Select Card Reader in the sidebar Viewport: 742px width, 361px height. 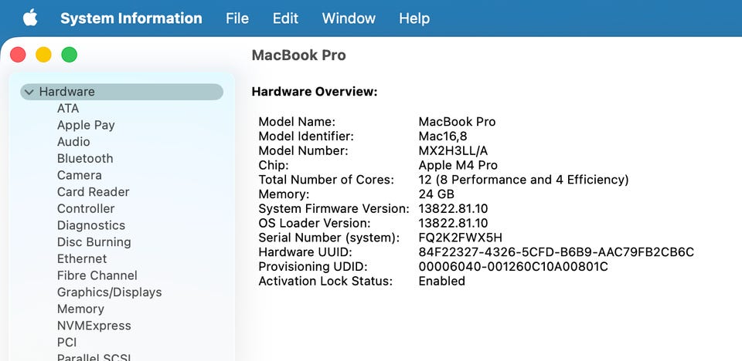(93, 192)
